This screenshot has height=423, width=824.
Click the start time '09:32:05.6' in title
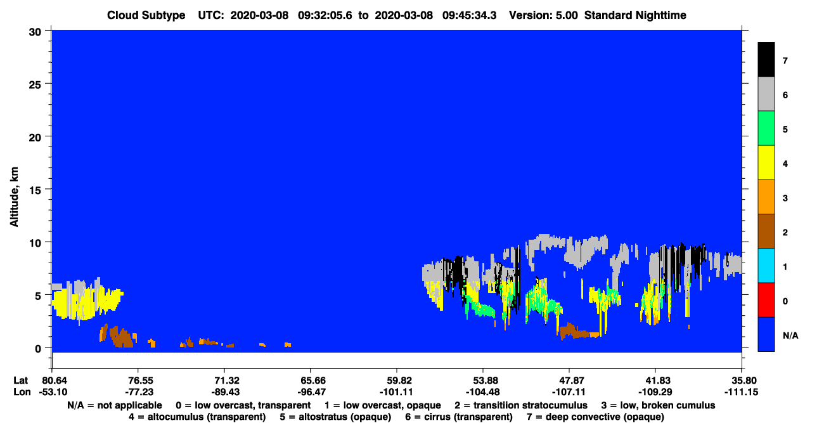coord(325,15)
